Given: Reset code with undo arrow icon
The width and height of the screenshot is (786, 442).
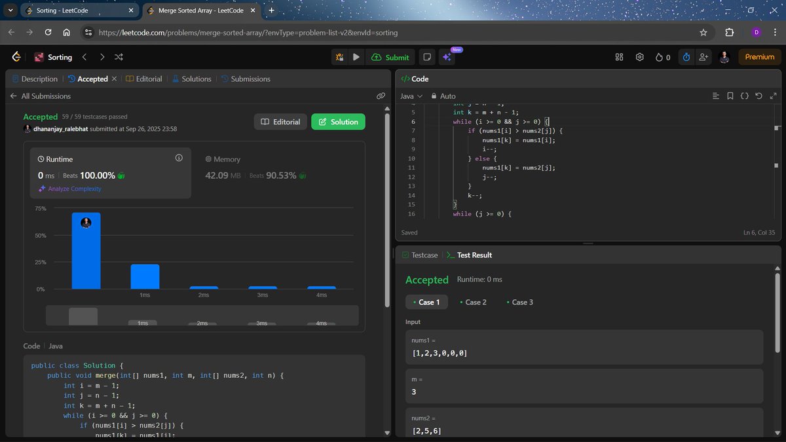Looking at the screenshot, I should [x=758, y=96].
